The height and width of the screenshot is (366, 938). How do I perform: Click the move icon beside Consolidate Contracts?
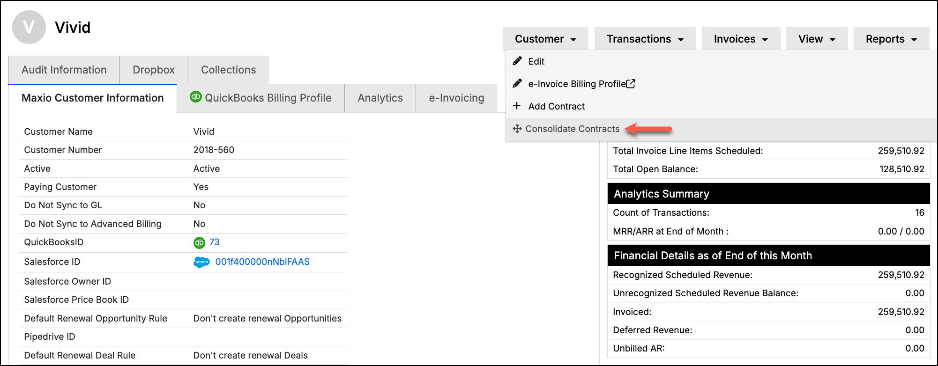pos(517,129)
